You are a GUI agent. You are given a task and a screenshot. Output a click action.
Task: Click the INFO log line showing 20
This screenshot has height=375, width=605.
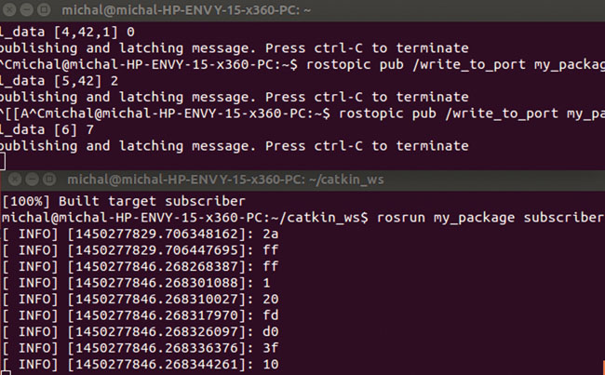141,300
